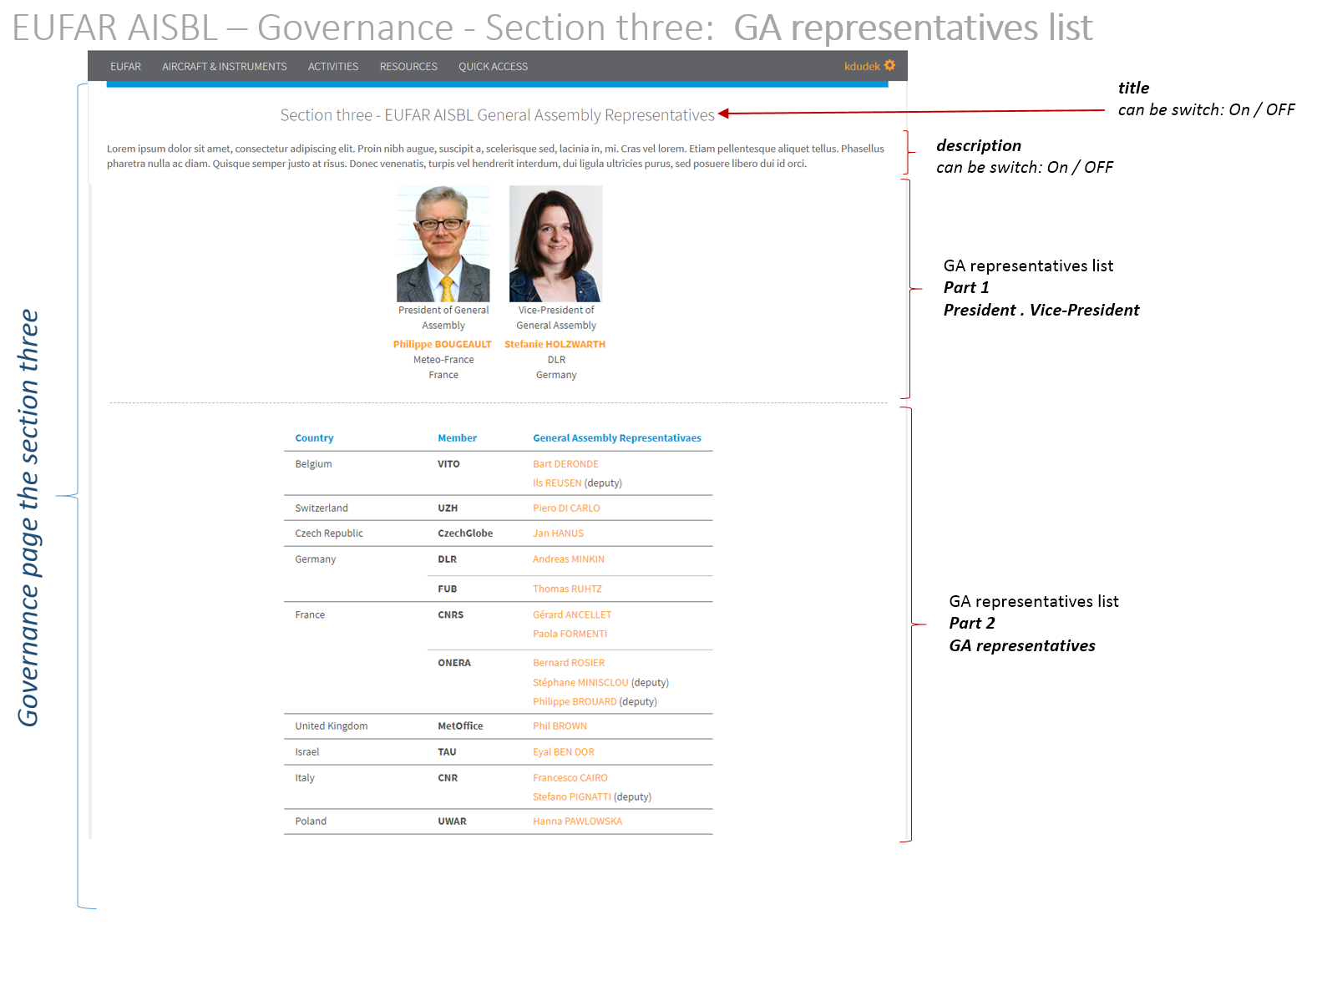Open the Quick Access menu
This screenshot has height=1001, width=1327.
pos(493,67)
